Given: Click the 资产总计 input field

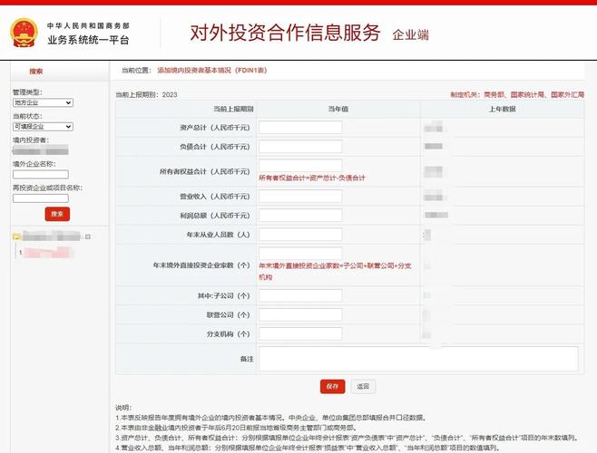Looking at the screenshot, I should pyautogui.click(x=299, y=128).
